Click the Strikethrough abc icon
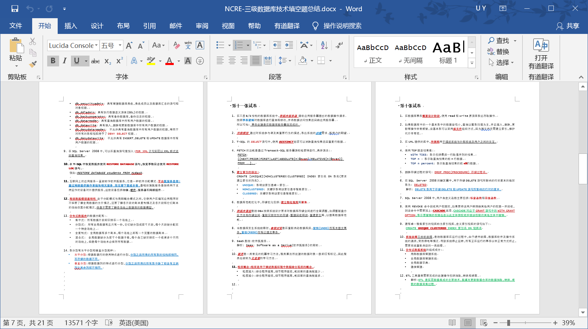 click(95, 61)
